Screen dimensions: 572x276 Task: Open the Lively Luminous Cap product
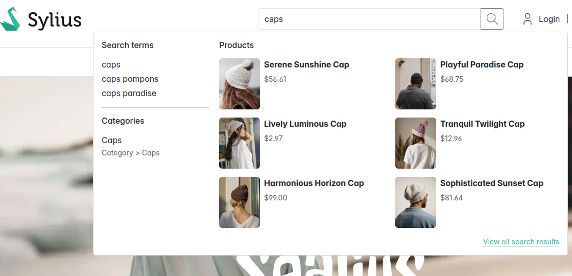[x=305, y=124]
